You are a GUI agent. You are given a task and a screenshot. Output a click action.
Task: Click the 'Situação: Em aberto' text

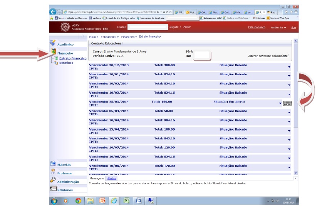229,102
